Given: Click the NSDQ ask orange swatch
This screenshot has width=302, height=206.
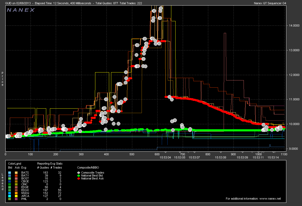Looking at the screenshot, I should tap(16, 193).
